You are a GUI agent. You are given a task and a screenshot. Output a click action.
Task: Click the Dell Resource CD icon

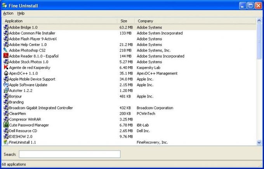tap(6, 131)
